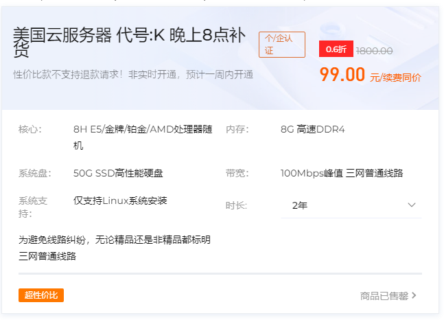The width and height of the screenshot is (444, 320).
Task: Click the 100Mbps峰值 三网普通线路 bandwidth value
Action: point(342,173)
